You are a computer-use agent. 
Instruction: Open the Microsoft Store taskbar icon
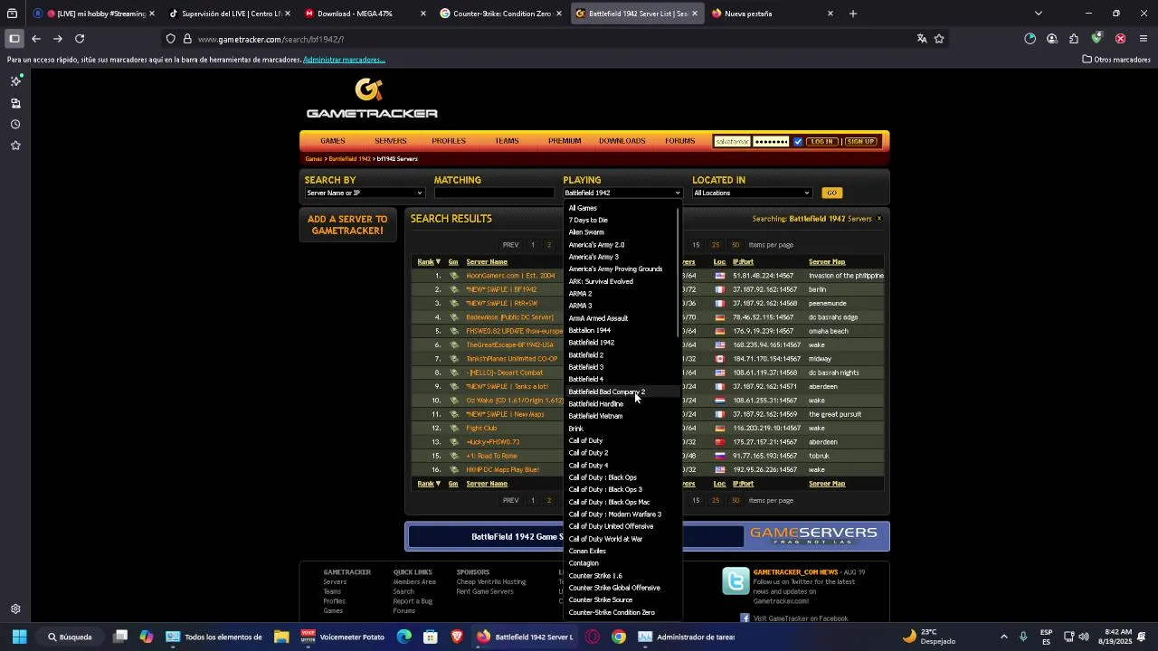(431, 637)
